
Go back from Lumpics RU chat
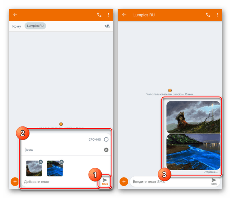[124, 15]
